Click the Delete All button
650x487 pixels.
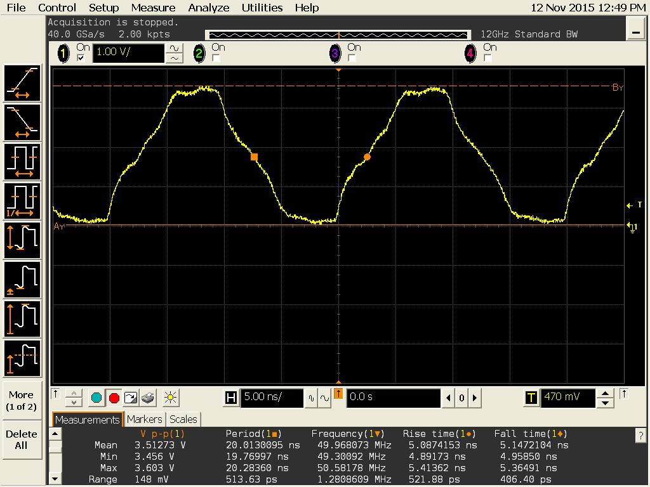pos(22,439)
